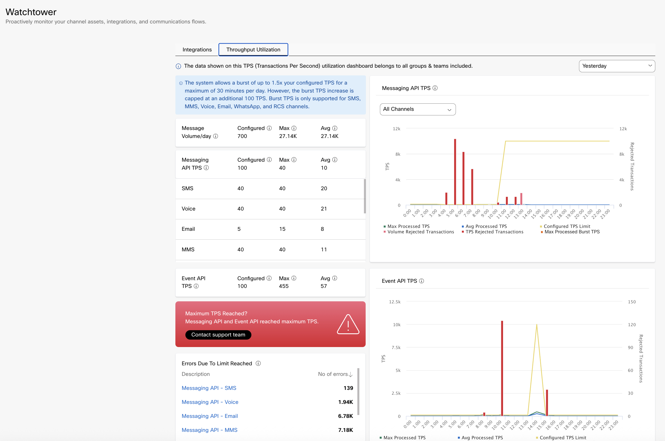Select the Throughput Utilization tab
This screenshot has width=665, height=441.
[x=253, y=50]
